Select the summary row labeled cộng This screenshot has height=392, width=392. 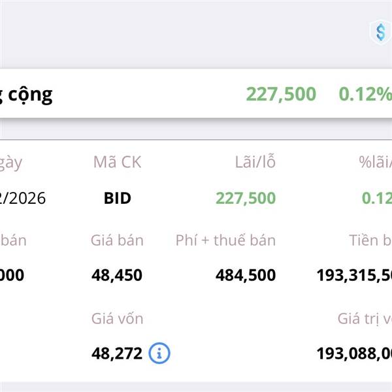[x=26, y=94]
